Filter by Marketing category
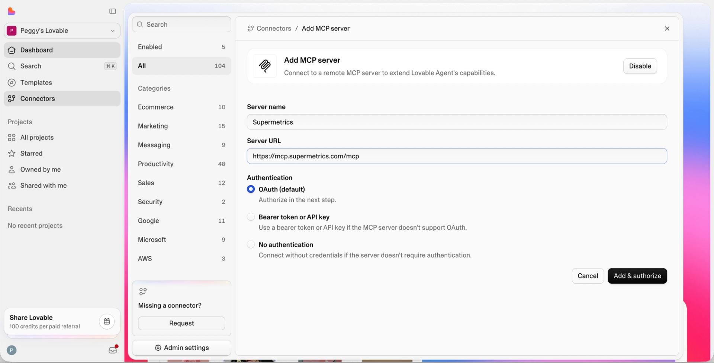This screenshot has height=363, width=714. point(181,126)
